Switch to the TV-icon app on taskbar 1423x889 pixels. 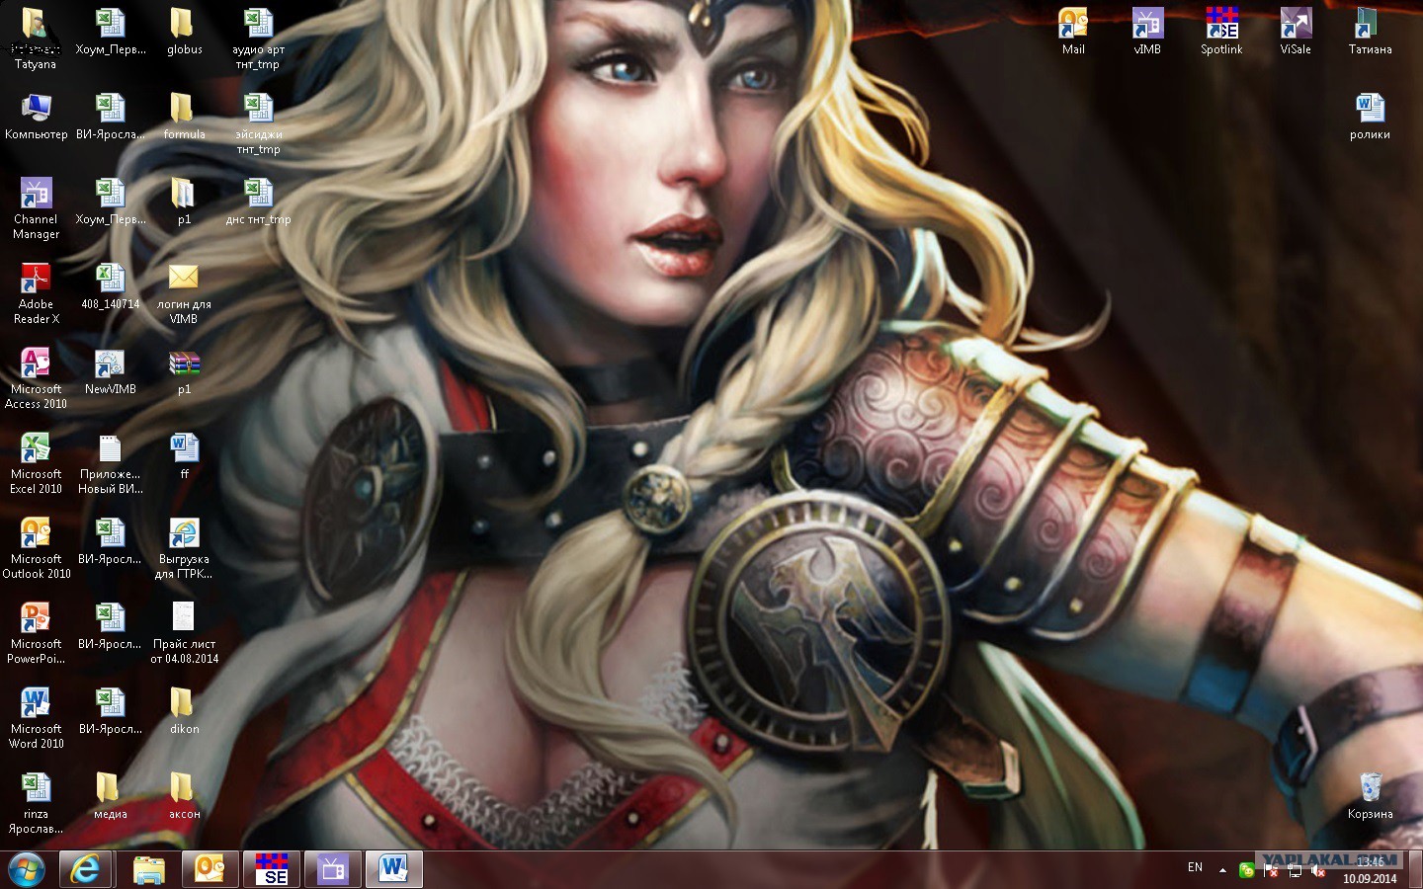333,869
